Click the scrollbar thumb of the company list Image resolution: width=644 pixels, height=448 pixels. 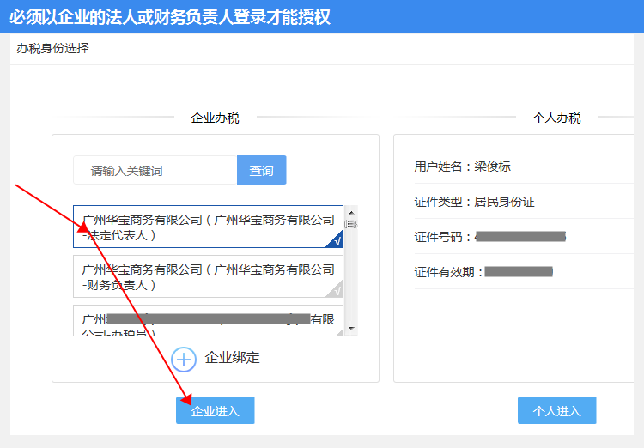[351, 224]
